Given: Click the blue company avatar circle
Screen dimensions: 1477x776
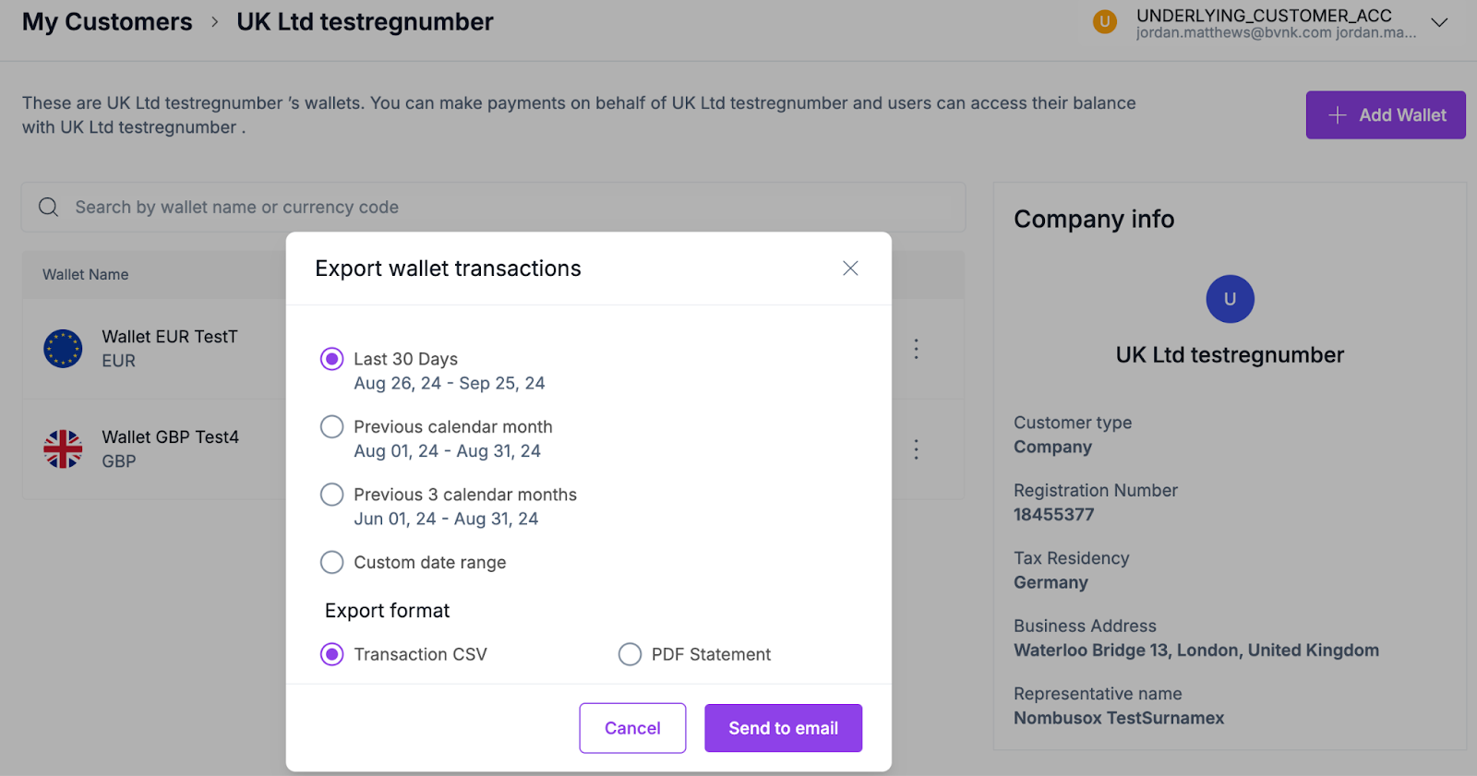Looking at the screenshot, I should click(1230, 299).
